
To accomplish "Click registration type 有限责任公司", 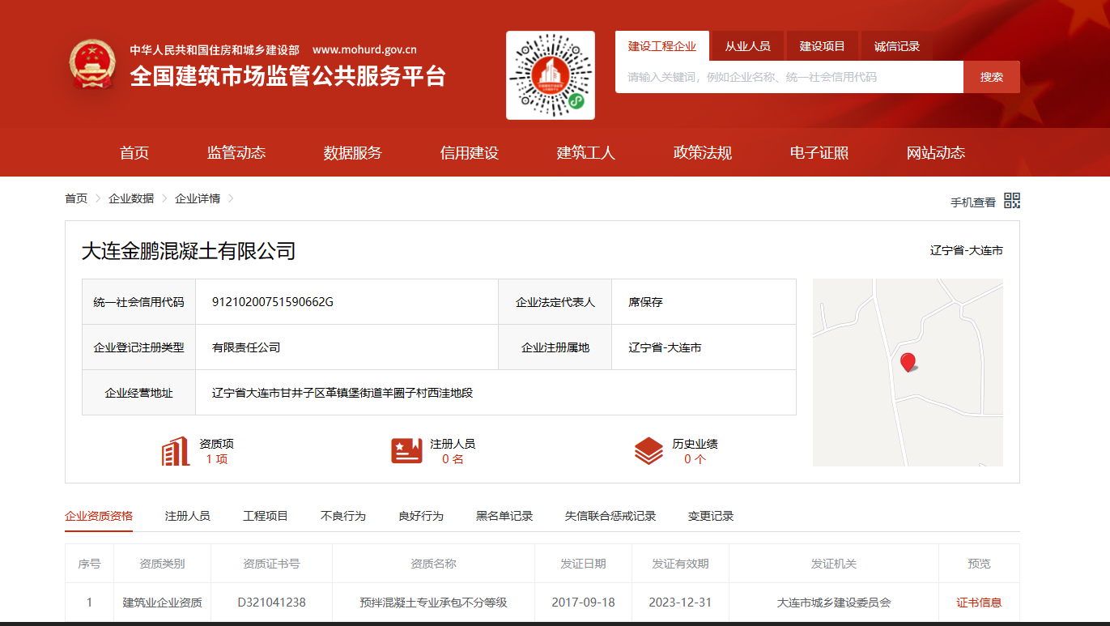I will coord(246,347).
